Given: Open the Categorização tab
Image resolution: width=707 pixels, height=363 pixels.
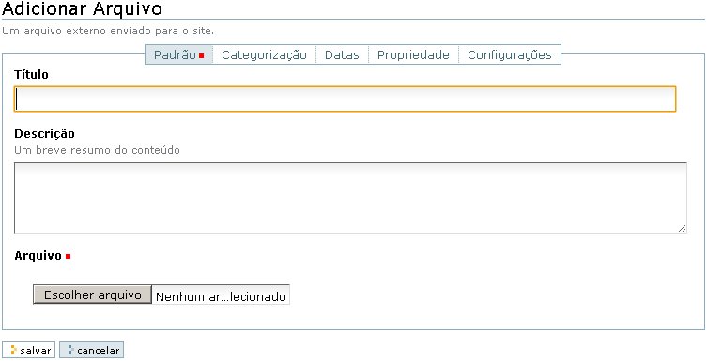Looking at the screenshot, I should click(264, 55).
